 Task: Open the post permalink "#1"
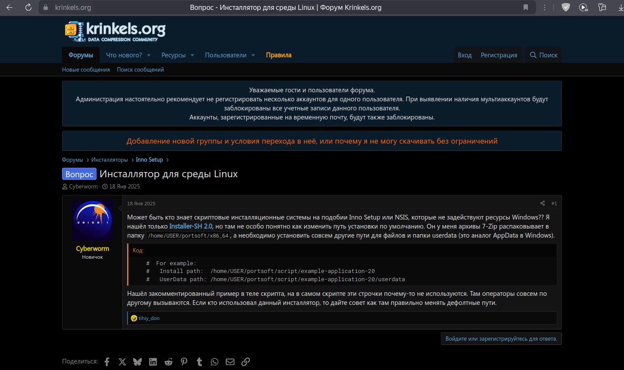pos(554,204)
